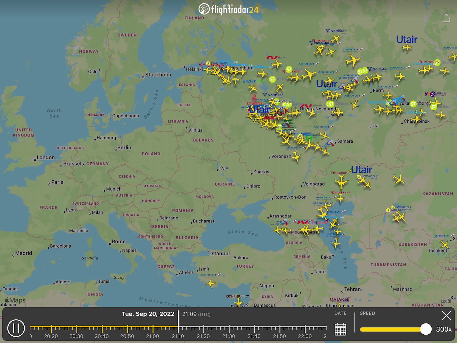Click the Istanbul city label
Viewport: 457px width, 343px height.
click(220, 253)
